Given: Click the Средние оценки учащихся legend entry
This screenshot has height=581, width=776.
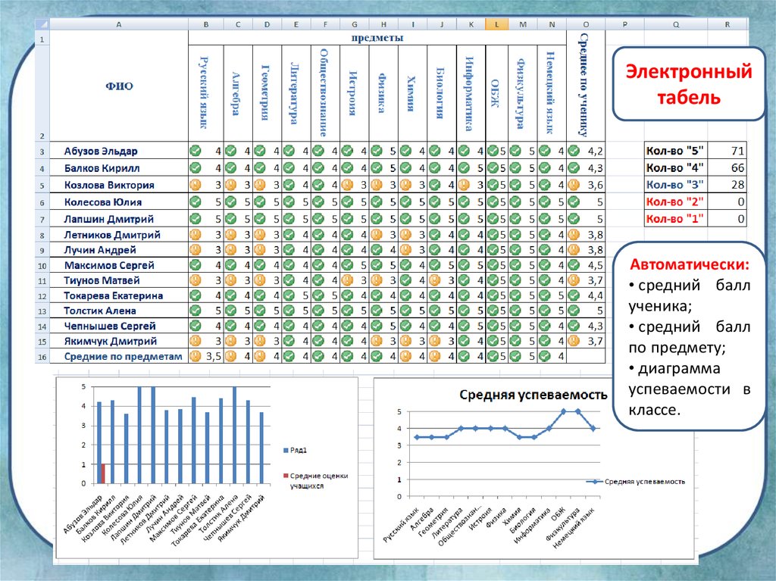Looking at the screenshot, I should (316, 480).
